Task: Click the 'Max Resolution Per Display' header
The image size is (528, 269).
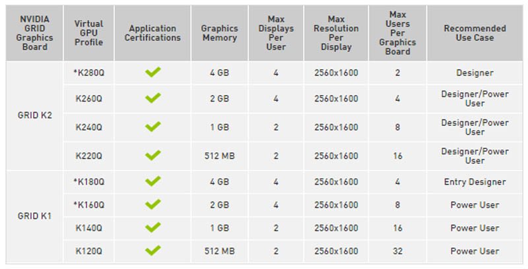Action: (x=336, y=33)
